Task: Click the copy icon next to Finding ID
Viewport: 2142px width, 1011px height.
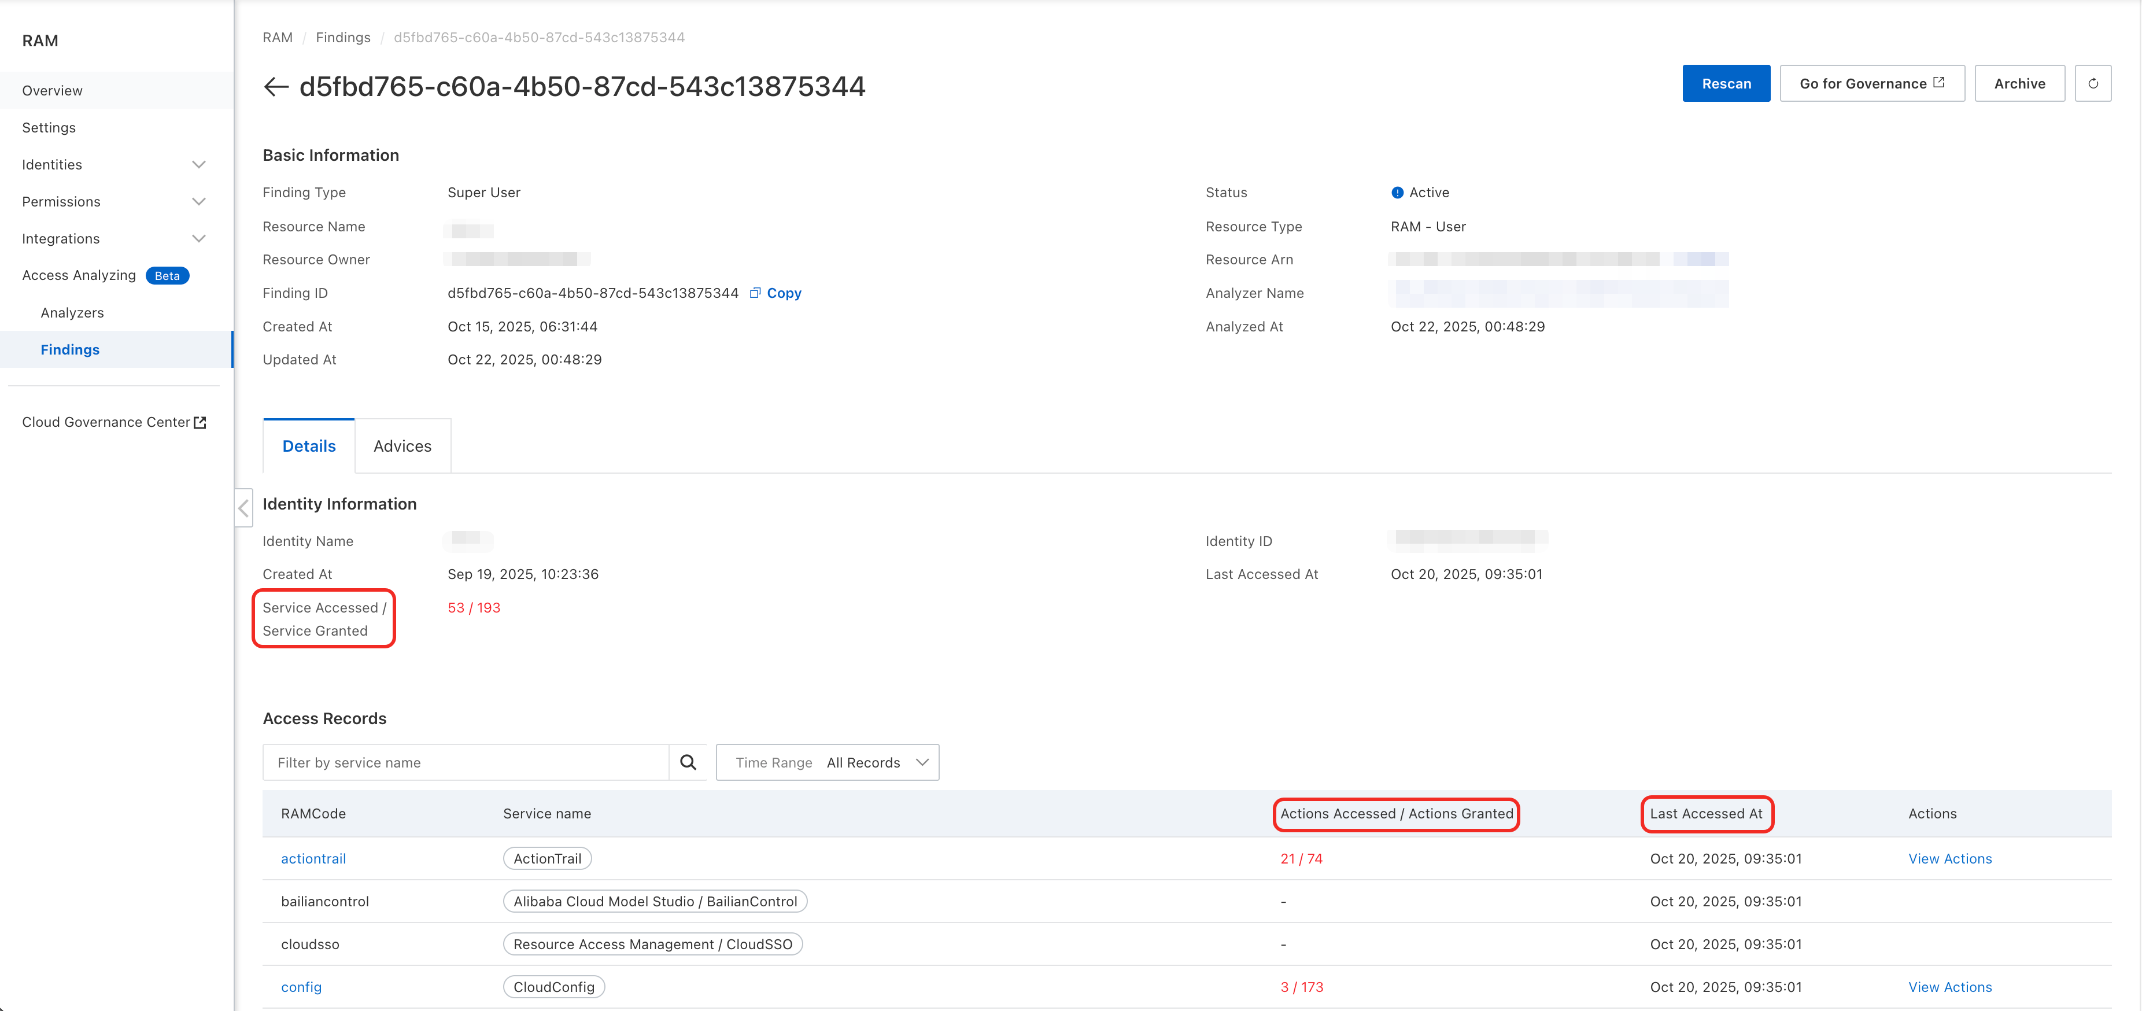Action: click(x=755, y=293)
